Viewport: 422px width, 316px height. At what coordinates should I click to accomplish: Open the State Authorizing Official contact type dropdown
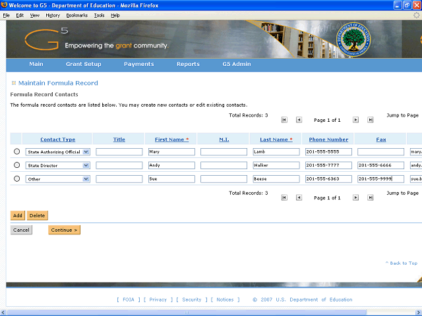[86, 152]
